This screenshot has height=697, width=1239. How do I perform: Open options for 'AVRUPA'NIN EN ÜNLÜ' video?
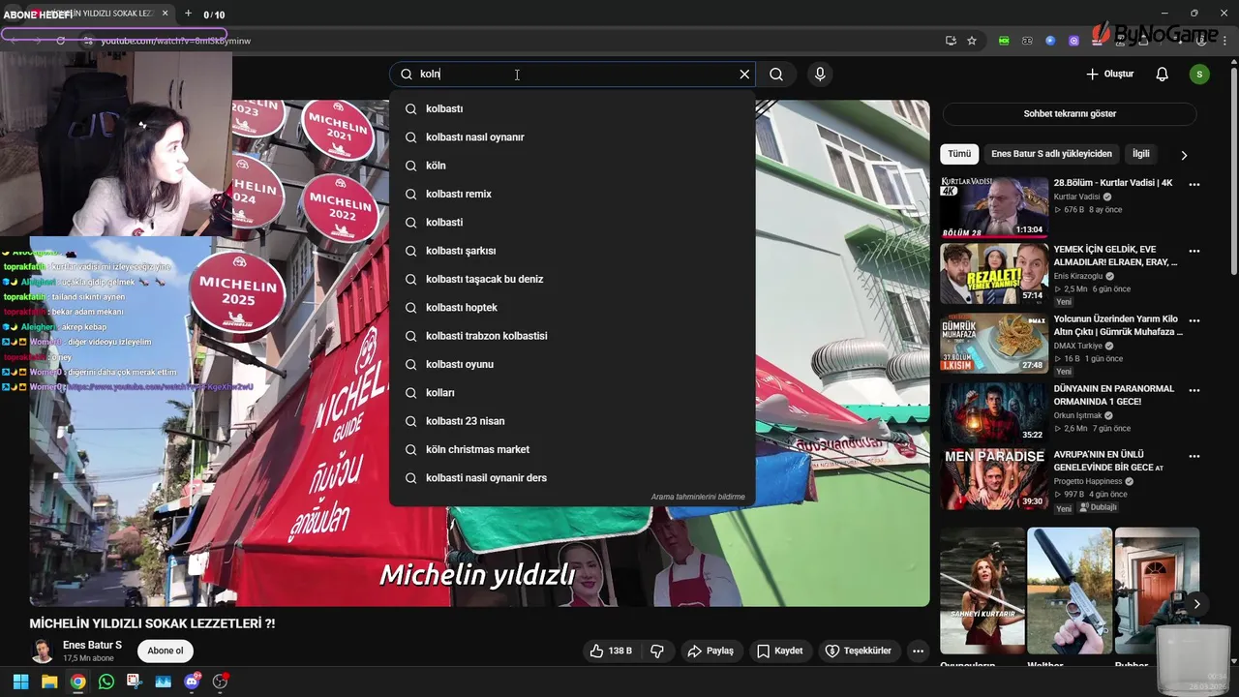coord(1194,456)
